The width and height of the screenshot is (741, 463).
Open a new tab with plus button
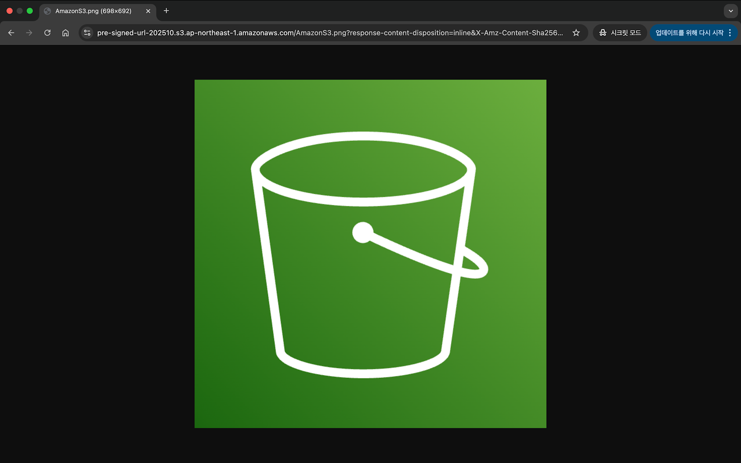[166, 11]
